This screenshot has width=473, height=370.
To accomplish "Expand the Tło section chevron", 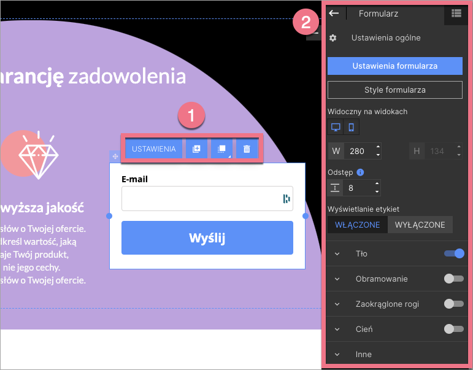I will 337,253.
